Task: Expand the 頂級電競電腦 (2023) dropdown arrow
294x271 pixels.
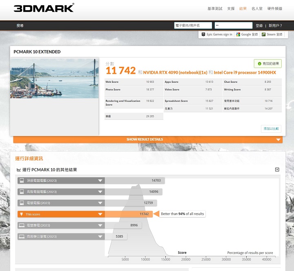Action: (x=100, y=181)
